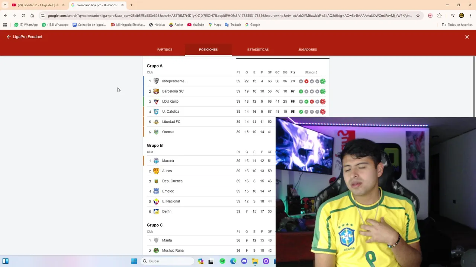476x267 pixels.
Task: Click Independiente club crest icon
Action: [156, 81]
